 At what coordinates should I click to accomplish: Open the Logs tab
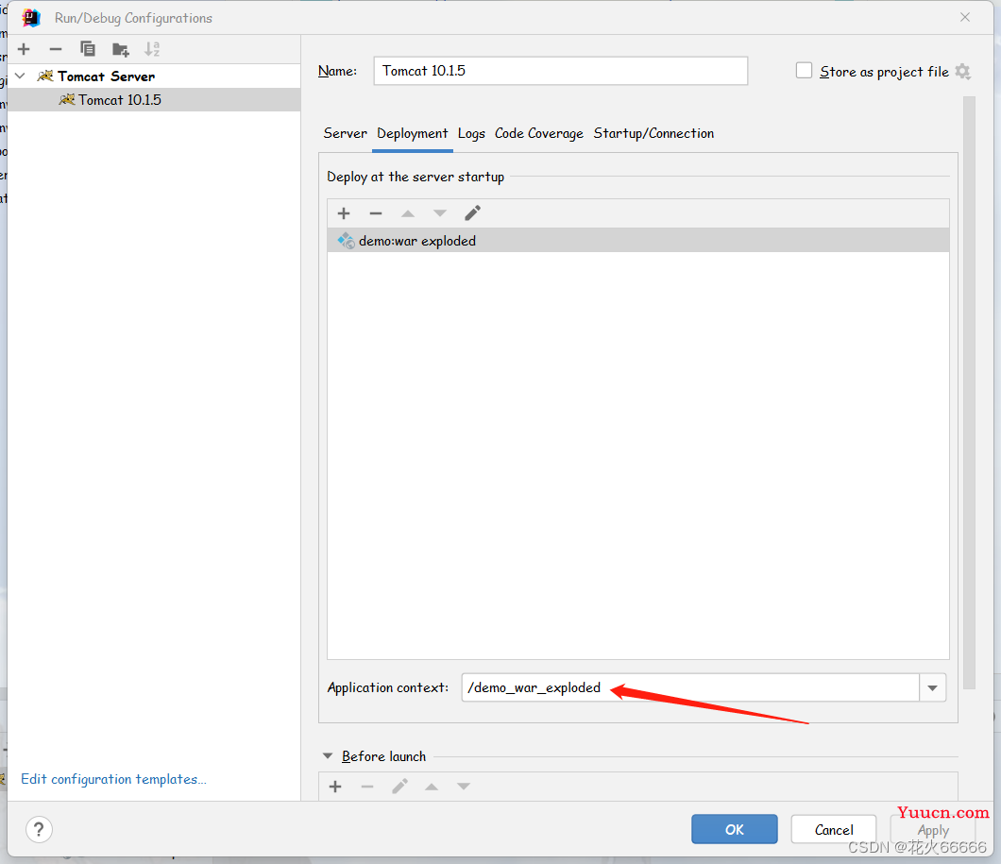click(471, 133)
